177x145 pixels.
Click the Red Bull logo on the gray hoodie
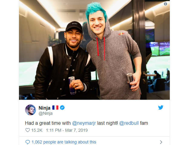click(121, 34)
